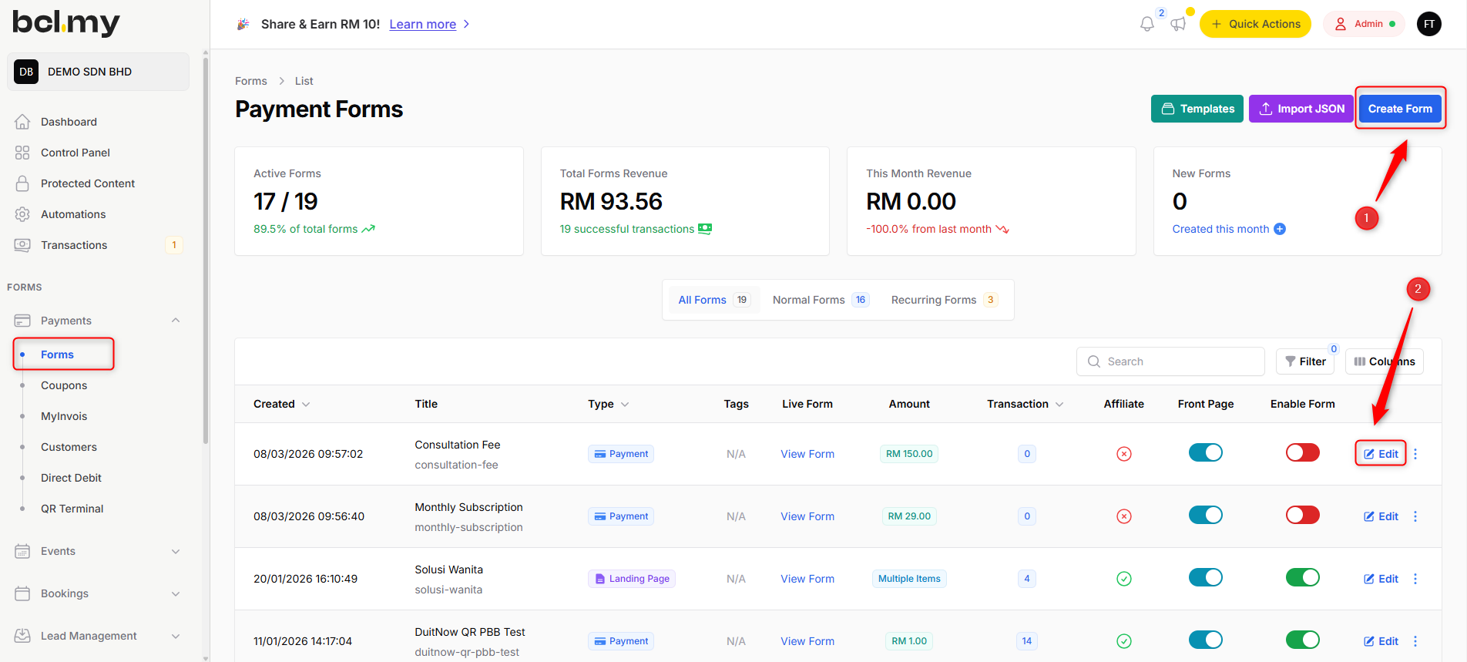Click affiliate status icon for Solusi Wanita

1123,579
